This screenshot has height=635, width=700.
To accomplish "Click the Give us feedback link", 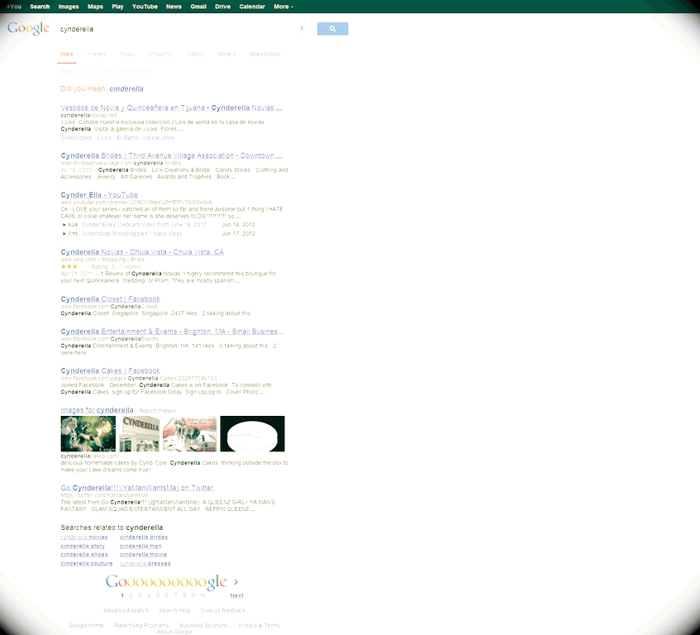I will pos(223,610).
